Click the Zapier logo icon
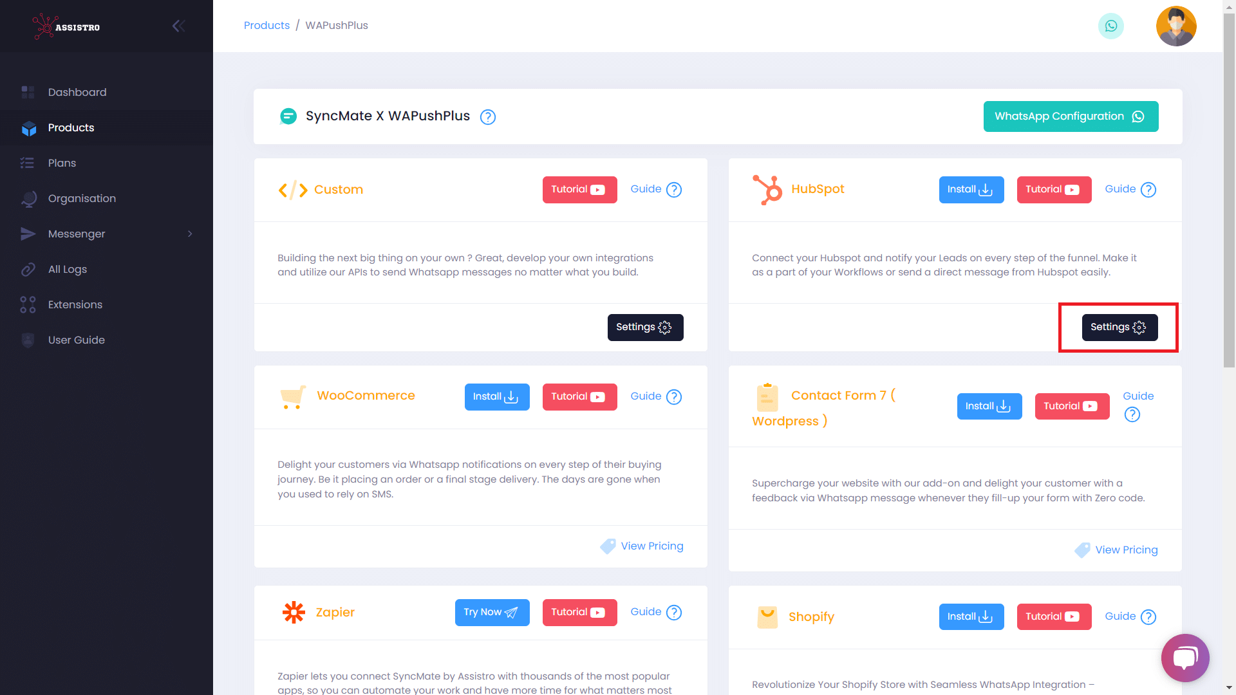Image resolution: width=1236 pixels, height=695 pixels. (x=294, y=612)
